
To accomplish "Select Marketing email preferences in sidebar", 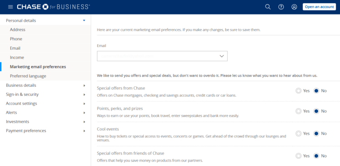I will pos(38,67).
